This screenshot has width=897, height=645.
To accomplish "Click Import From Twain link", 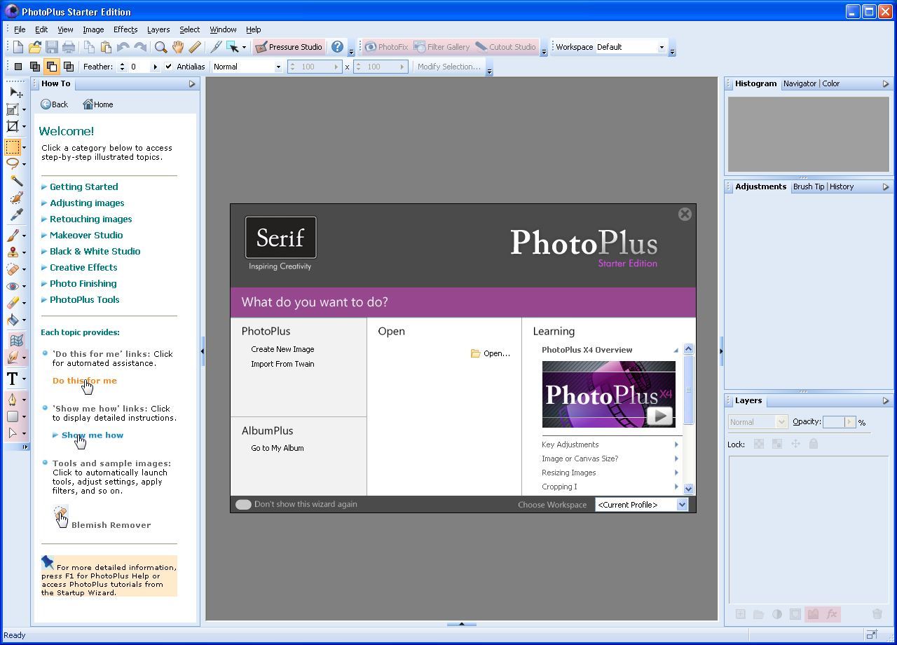I will point(282,364).
